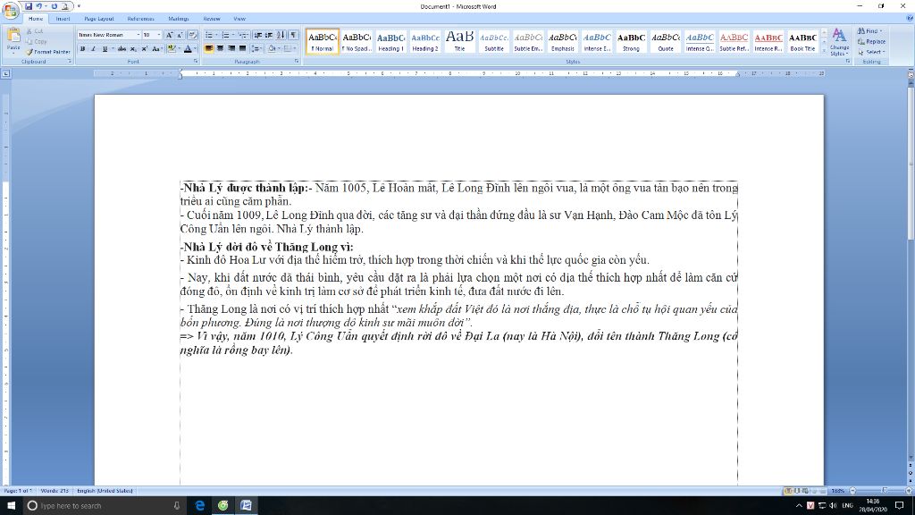Open the font name dropdown

click(137, 35)
